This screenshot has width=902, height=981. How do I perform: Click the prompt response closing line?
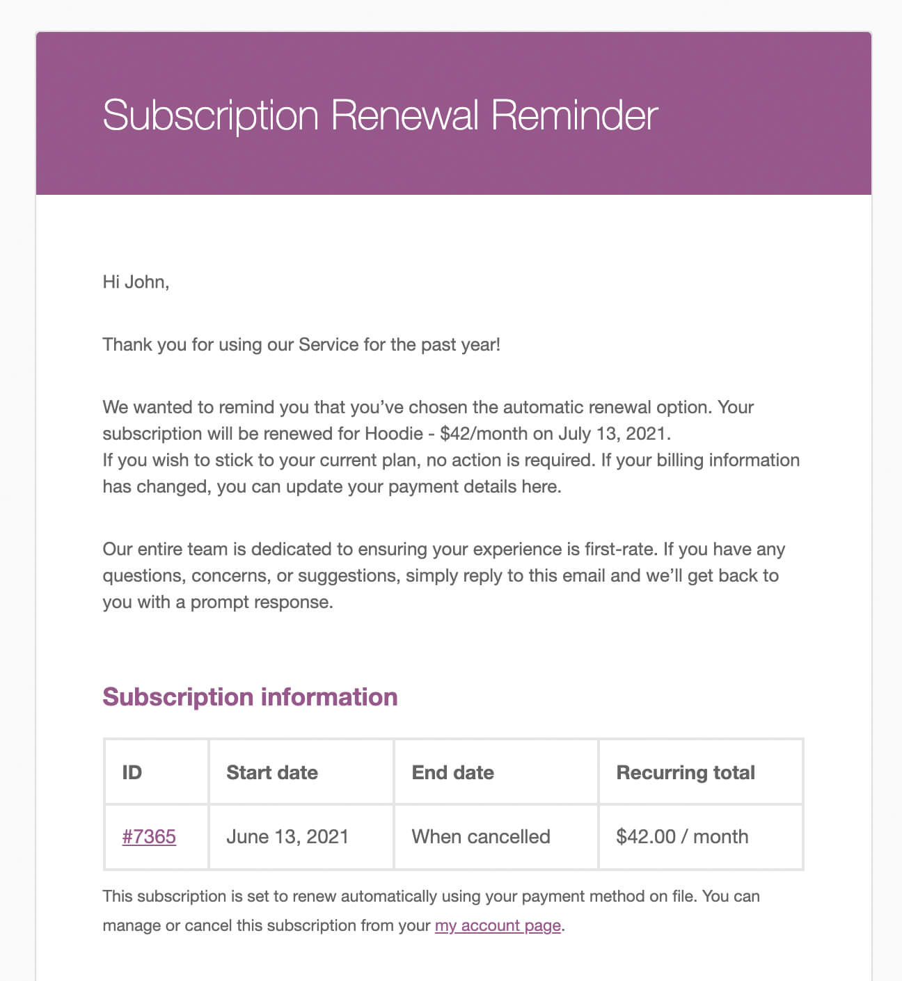click(x=218, y=602)
